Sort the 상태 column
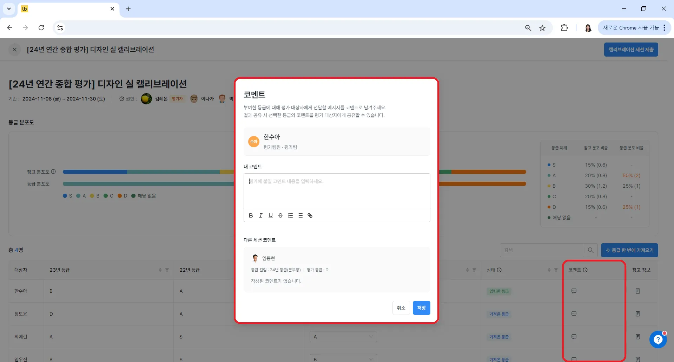Image resolution: width=674 pixels, height=362 pixels. point(549,270)
